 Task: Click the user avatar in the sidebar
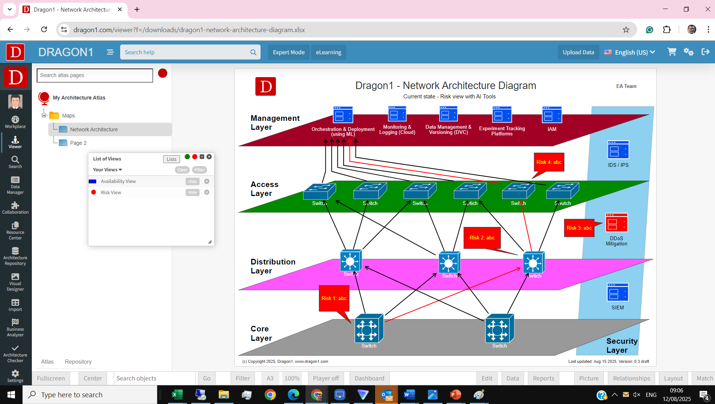15,102
